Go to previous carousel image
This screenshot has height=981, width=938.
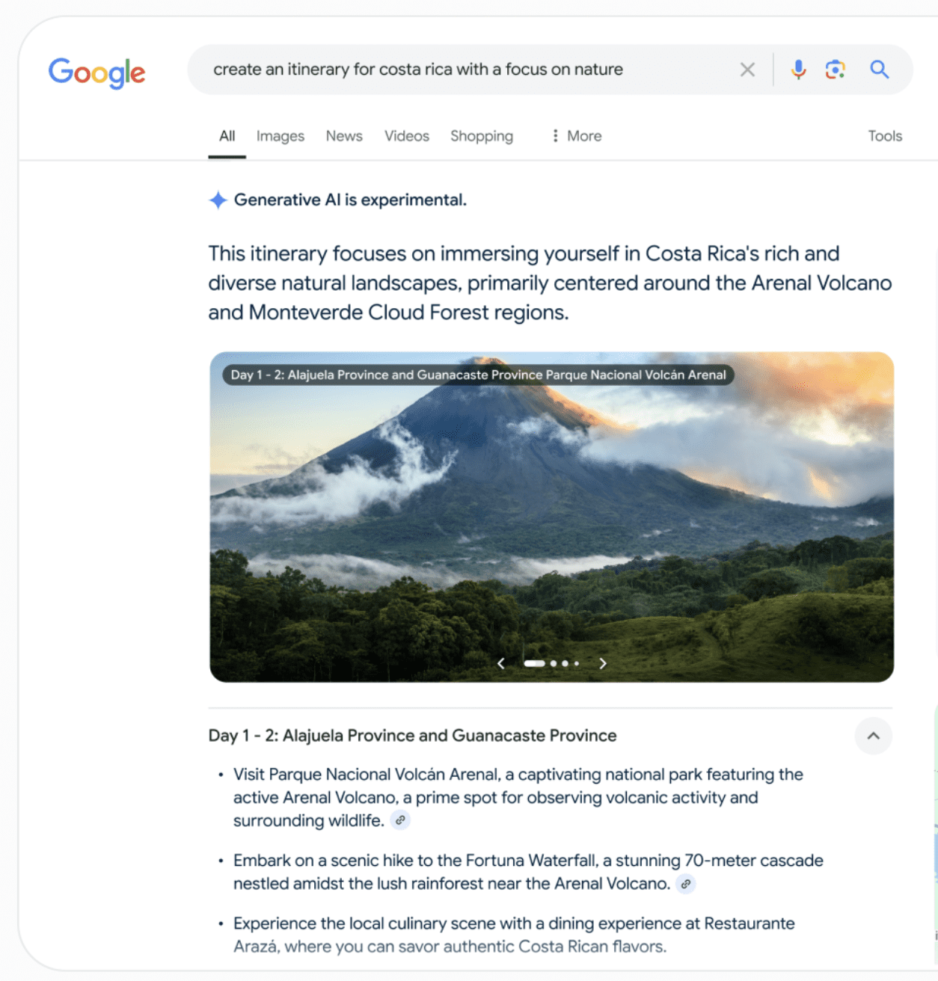pos(501,663)
